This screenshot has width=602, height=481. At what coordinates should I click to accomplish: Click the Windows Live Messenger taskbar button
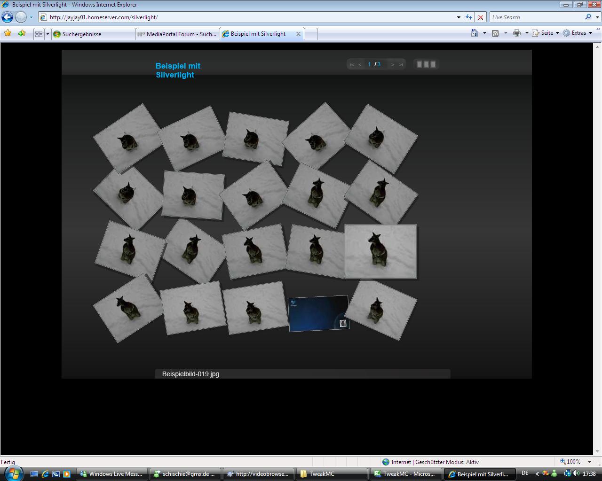click(112, 474)
